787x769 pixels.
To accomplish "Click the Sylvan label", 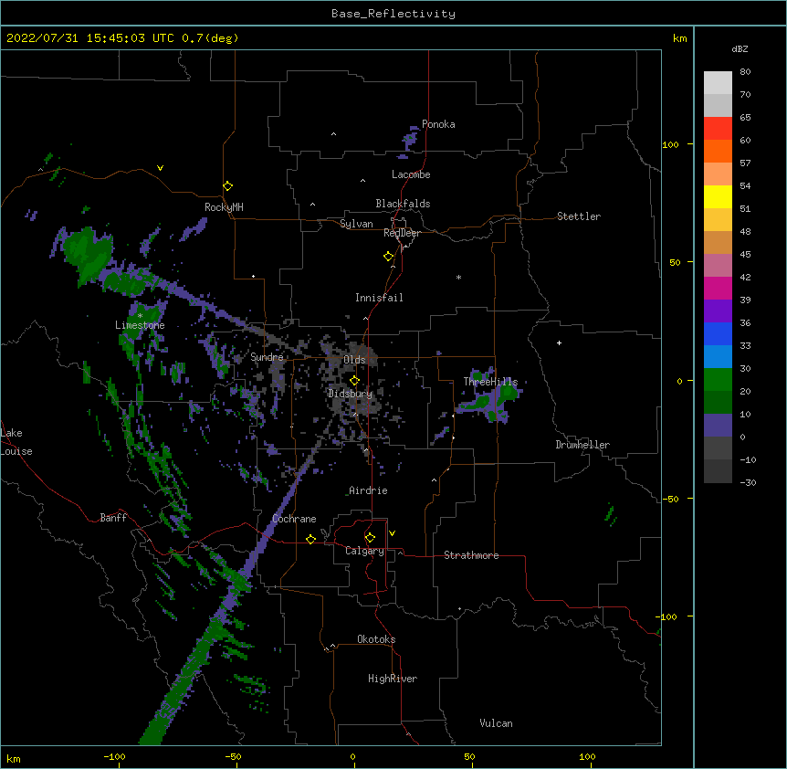I will (x=356, y=224).
